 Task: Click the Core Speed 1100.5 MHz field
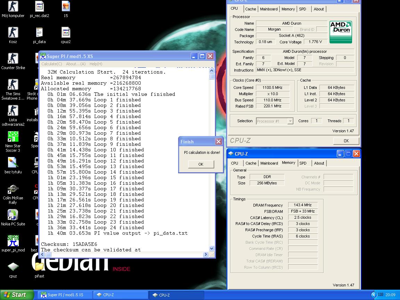point(273,87)
